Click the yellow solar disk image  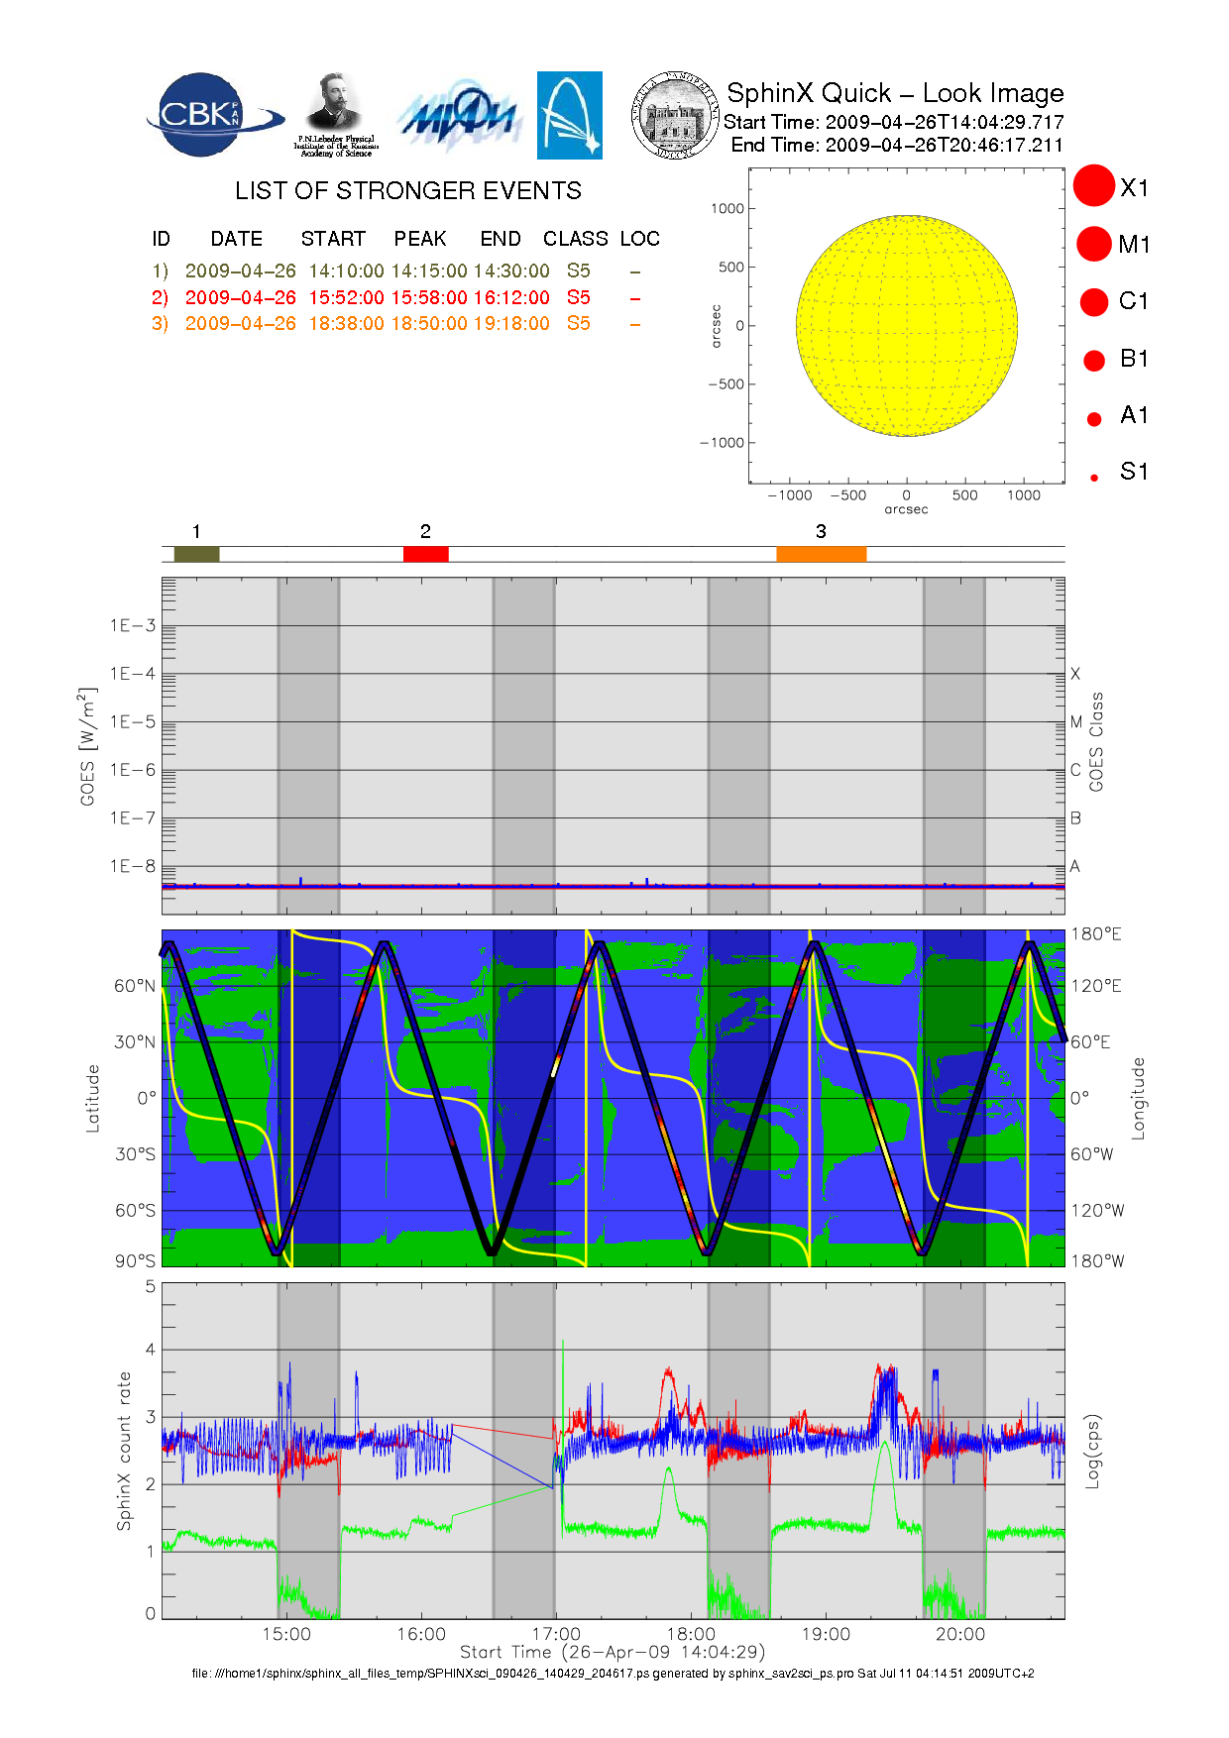(x=906, y=325)
